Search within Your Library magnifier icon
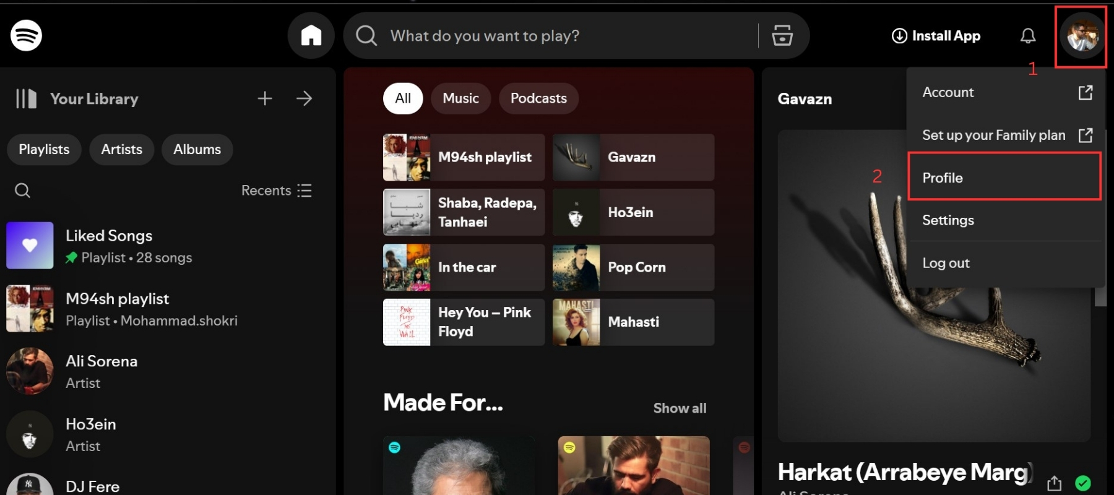The width and height of the screenshot is (1114, 495). tap(22, 190)
